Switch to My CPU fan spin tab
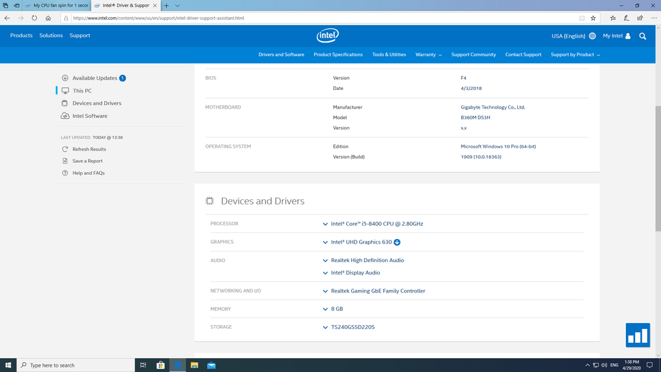 (57, 5)
